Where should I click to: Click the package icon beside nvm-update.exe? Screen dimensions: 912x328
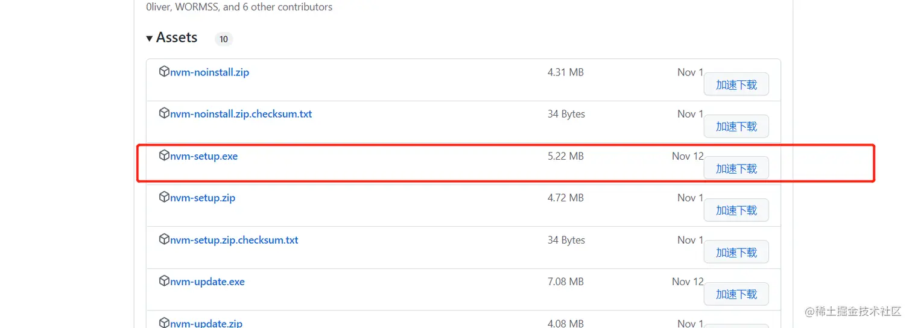[164, 281]
